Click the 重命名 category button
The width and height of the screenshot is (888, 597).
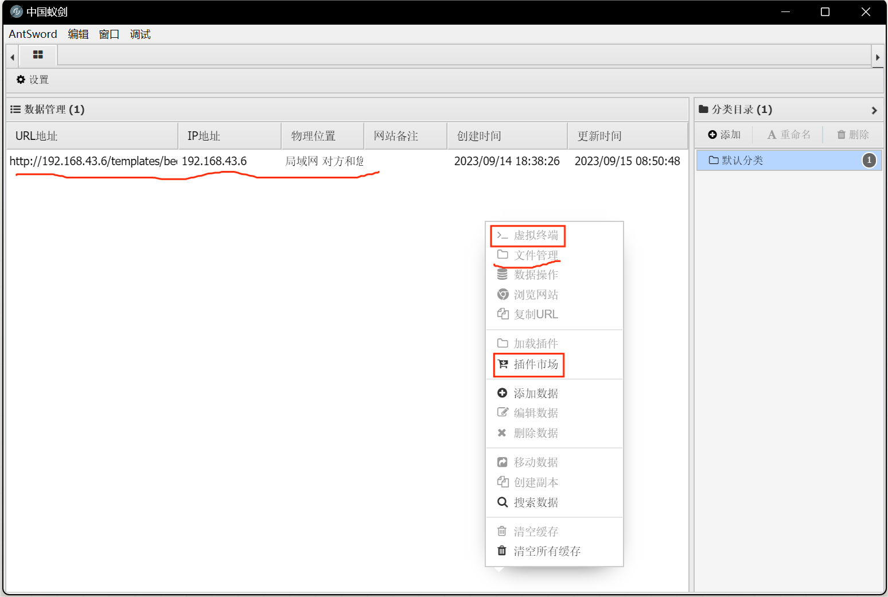coord(789,135)
